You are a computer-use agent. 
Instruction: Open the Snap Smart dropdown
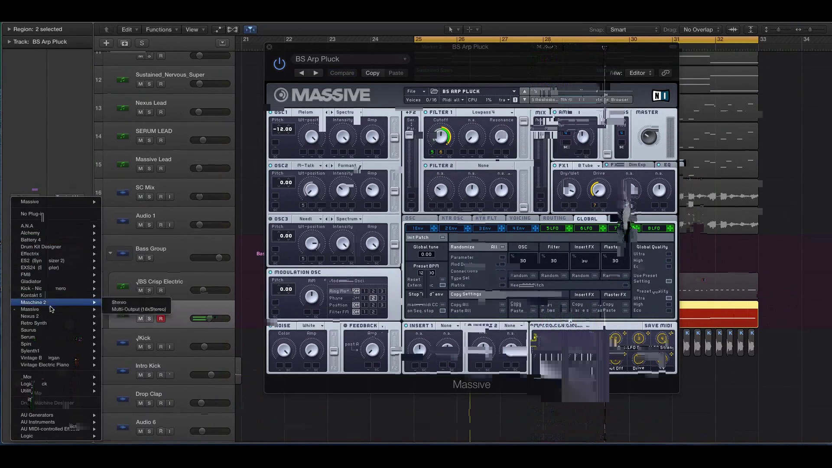(x=634, y=29)
